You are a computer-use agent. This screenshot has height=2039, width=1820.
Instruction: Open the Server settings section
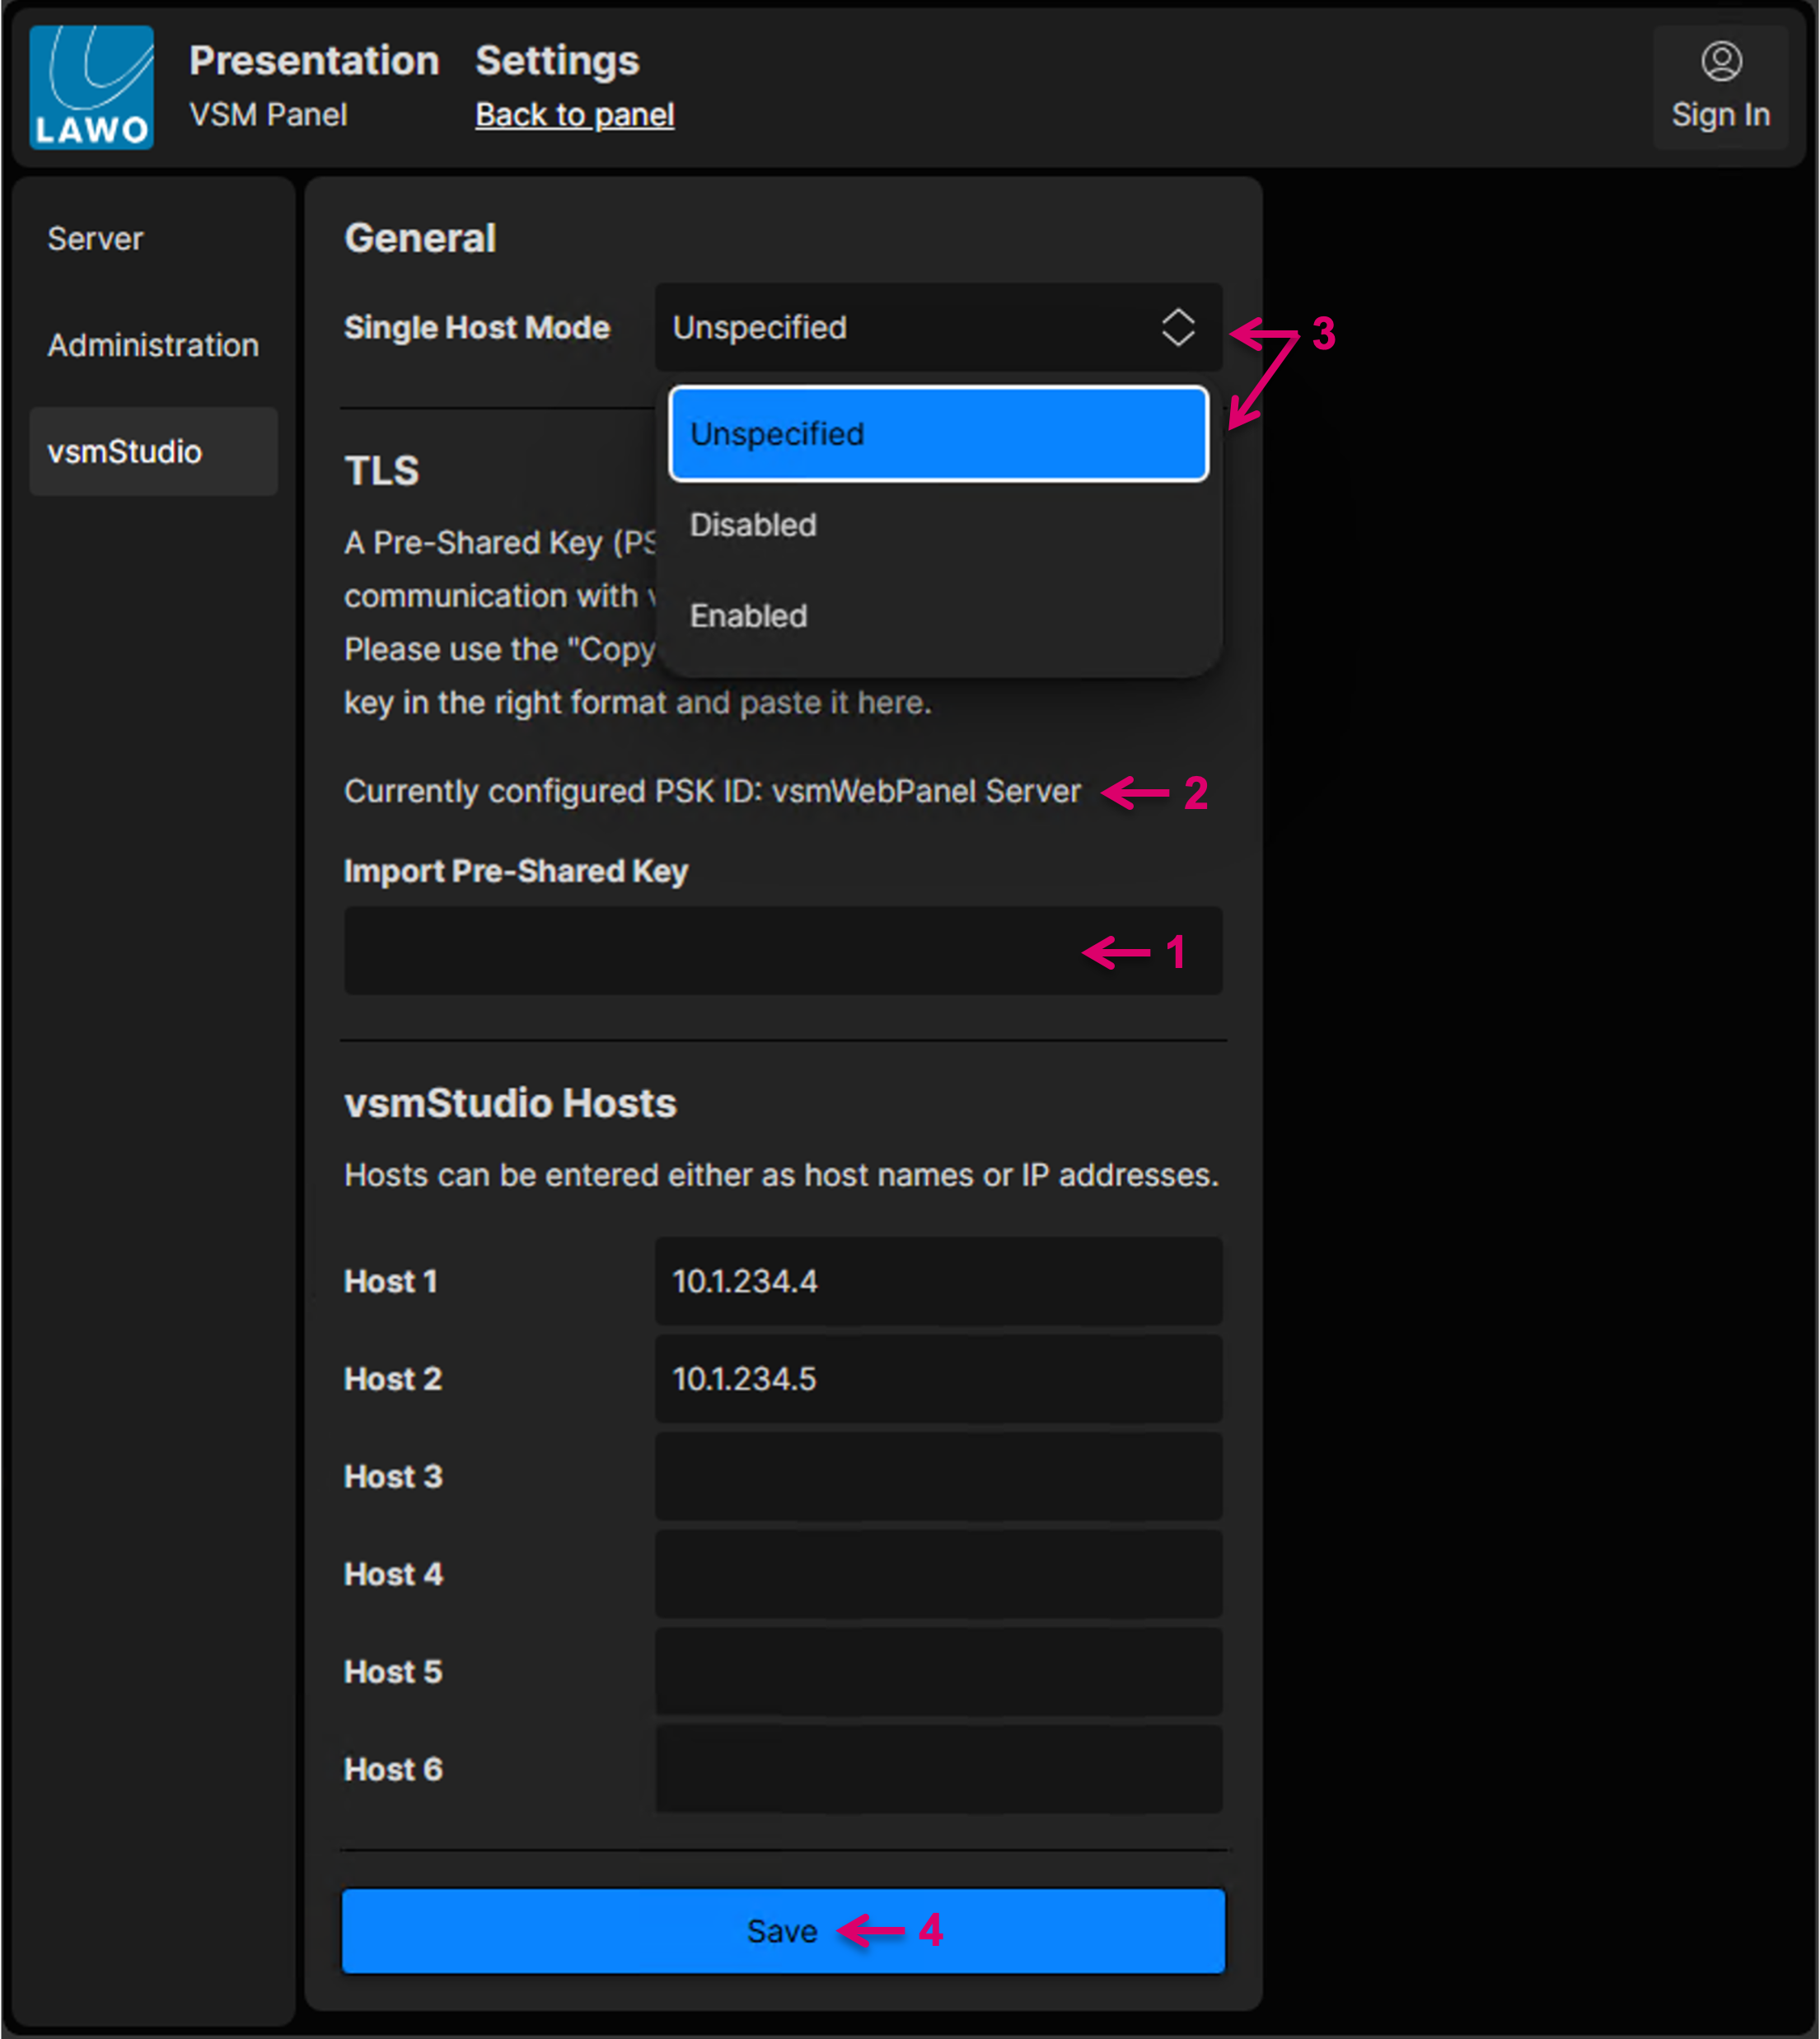click(x=95, y=239)
